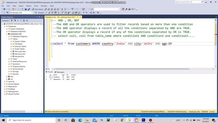Expand the Database Snapshots node
Screen dimensions: 218x123
point(7,31)
